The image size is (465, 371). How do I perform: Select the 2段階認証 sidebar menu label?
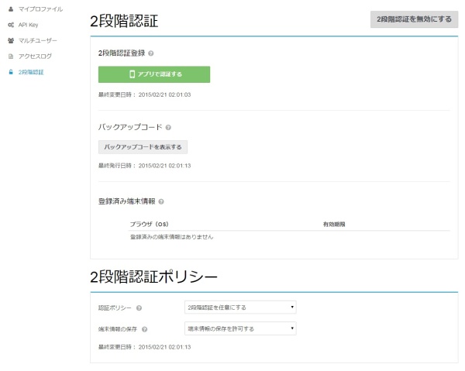(31, 72)
